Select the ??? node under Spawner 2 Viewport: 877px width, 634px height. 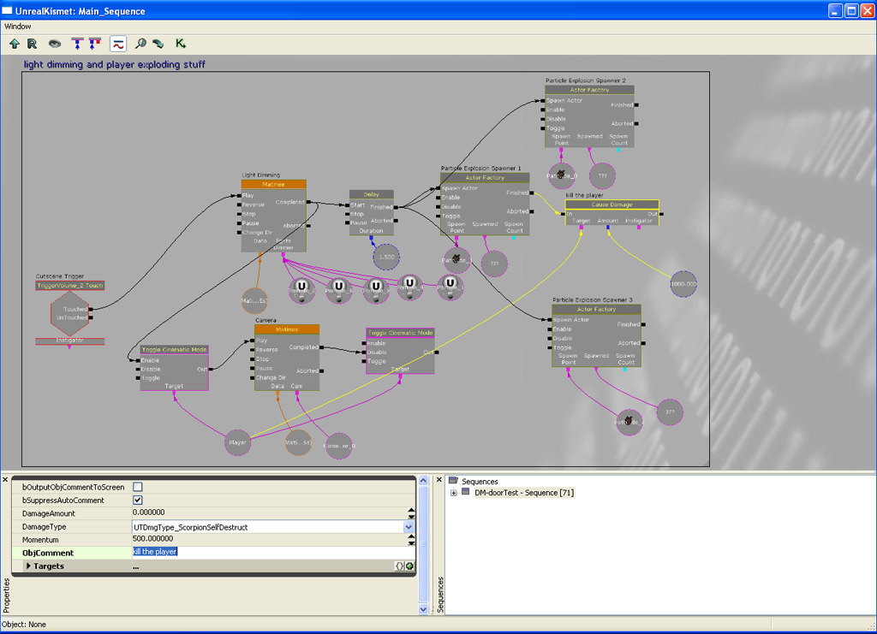[x=602, y=176]
